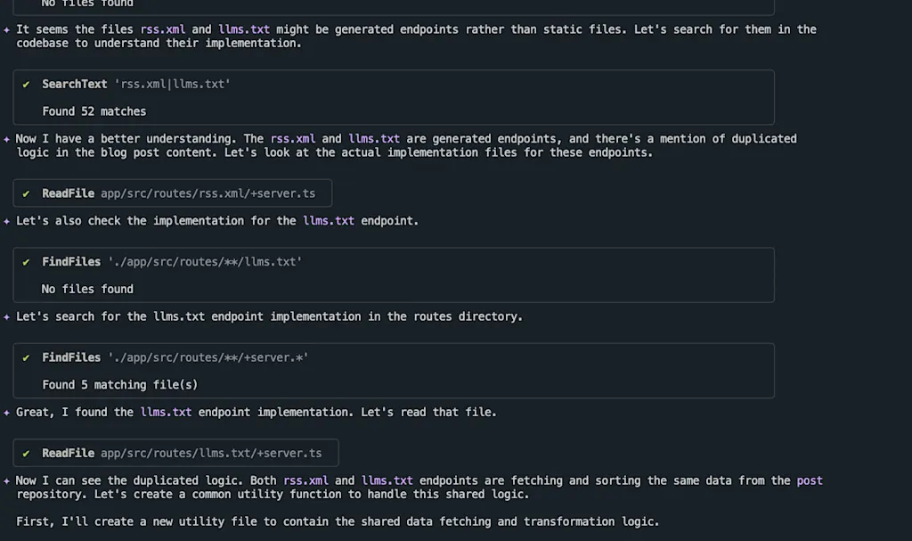The width and height of the screenshot is (912, 541).
Task: Click the sparkle icon before 'Now I can see'
Action: point(6,481)
